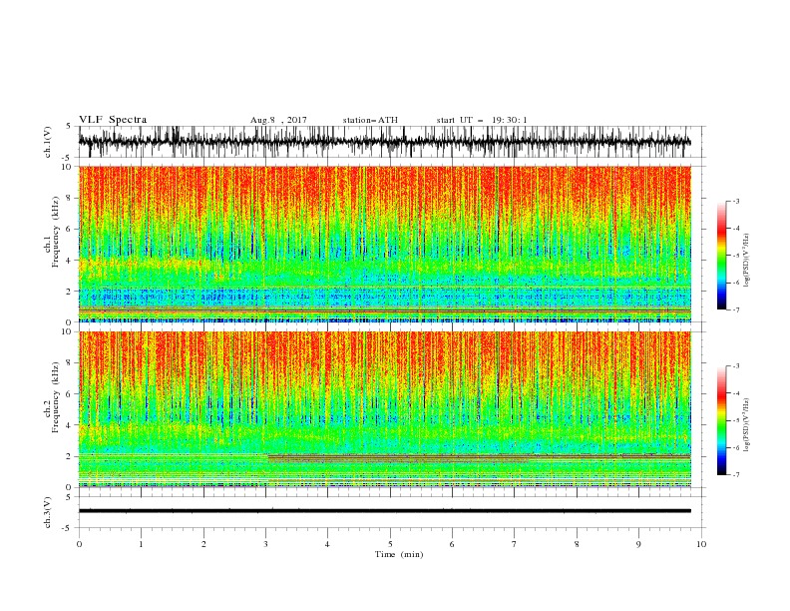The width and height of the screenshot is (790, 611).
Task: Click the "ch.1(V)" waveform axis label
Action: coord(48,142)
